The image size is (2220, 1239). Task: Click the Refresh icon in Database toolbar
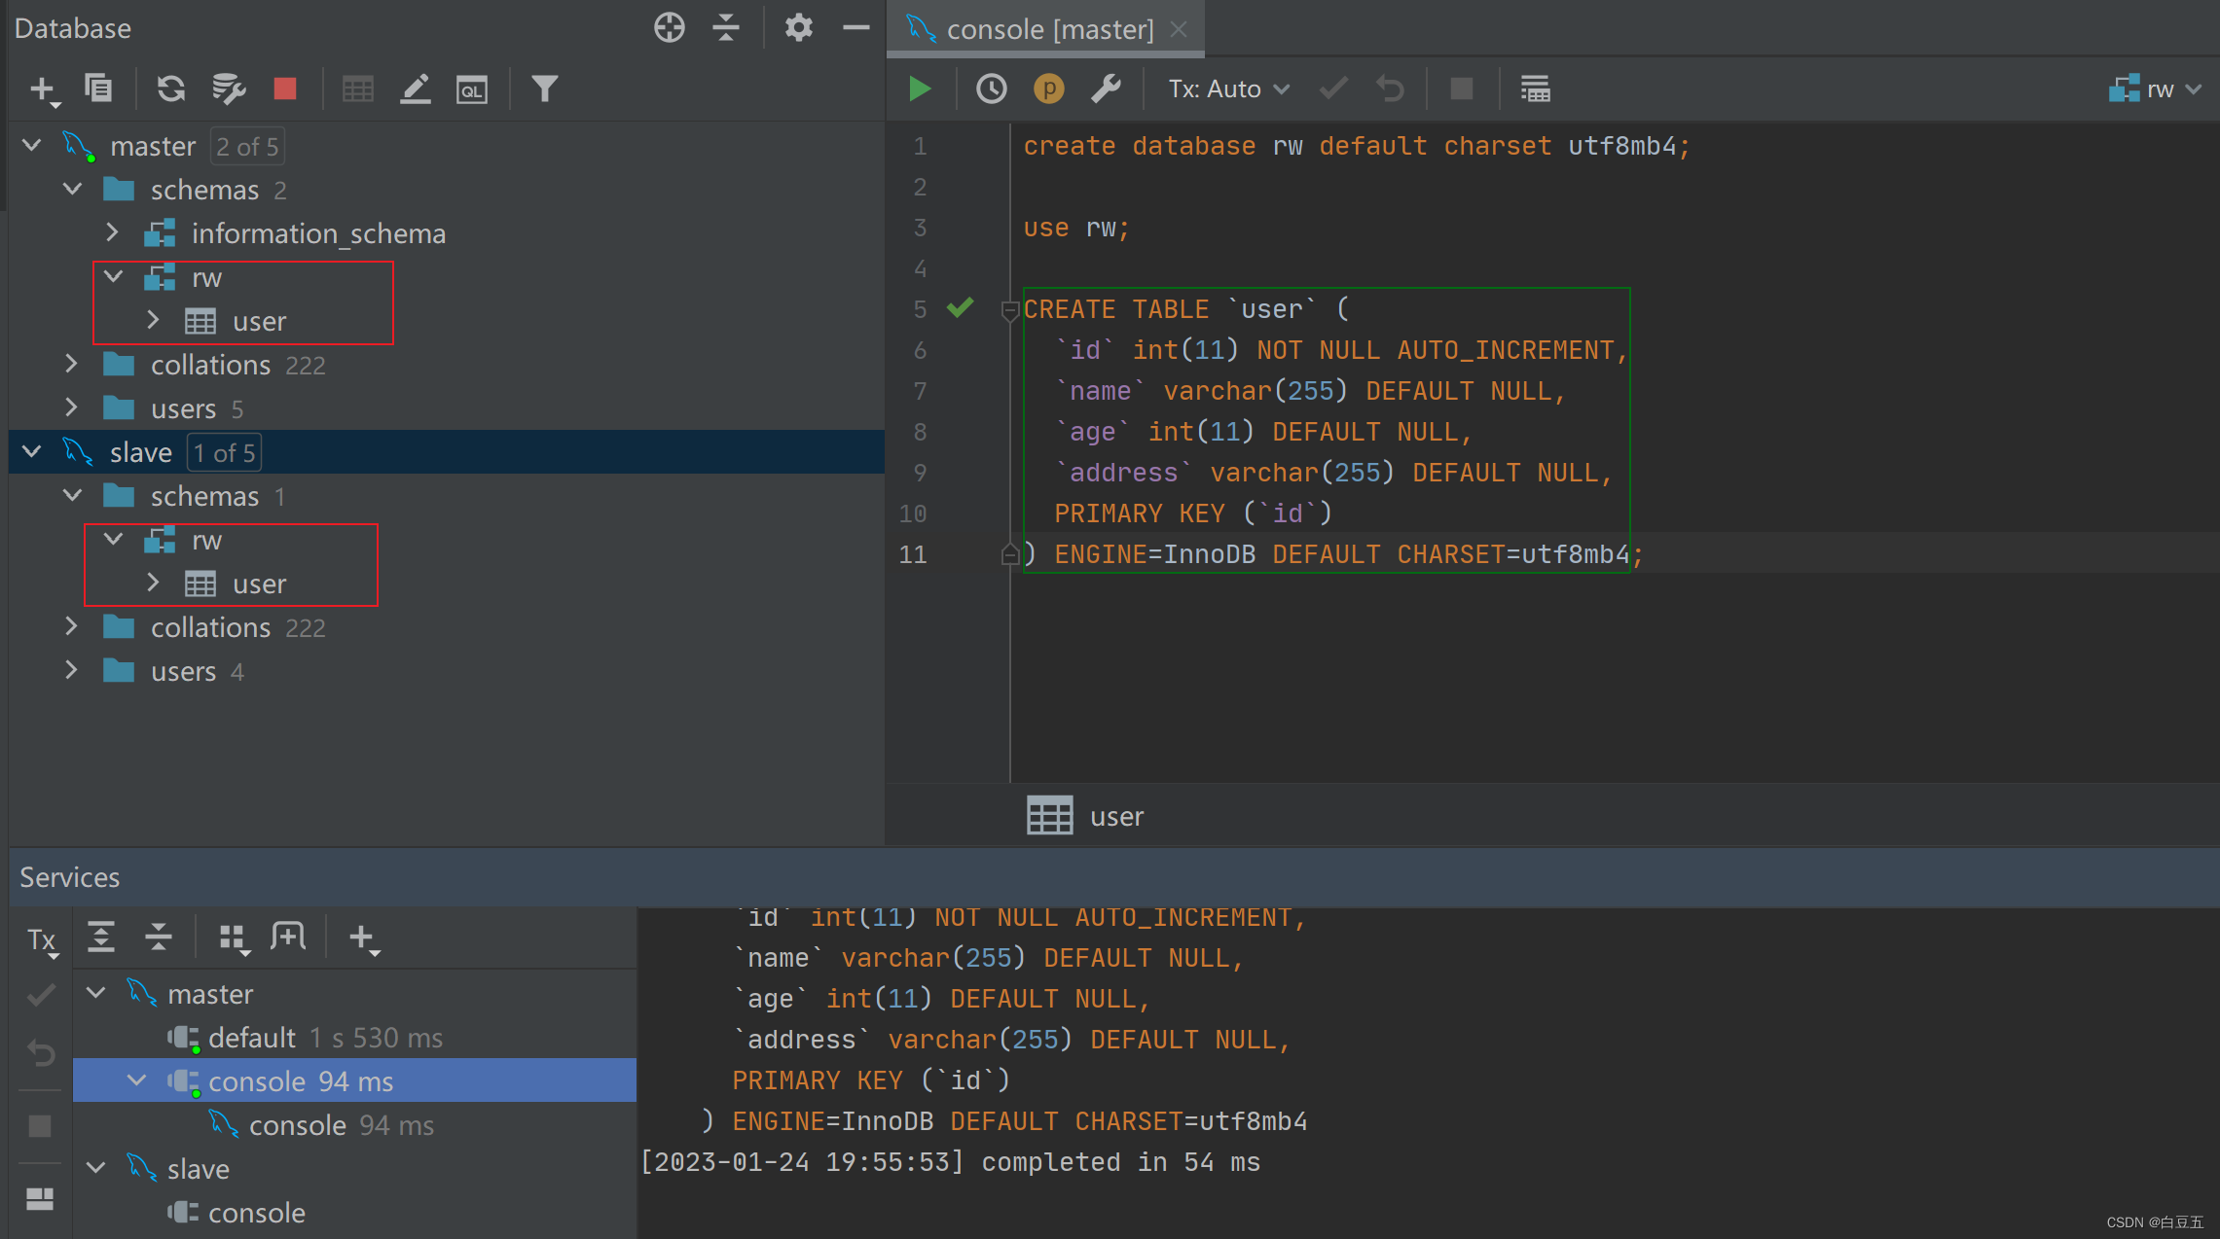(171, 88)
